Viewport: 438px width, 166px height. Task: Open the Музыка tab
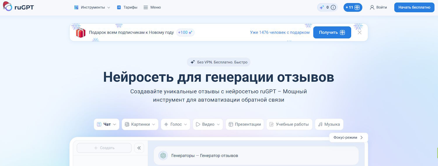point(329,124)
